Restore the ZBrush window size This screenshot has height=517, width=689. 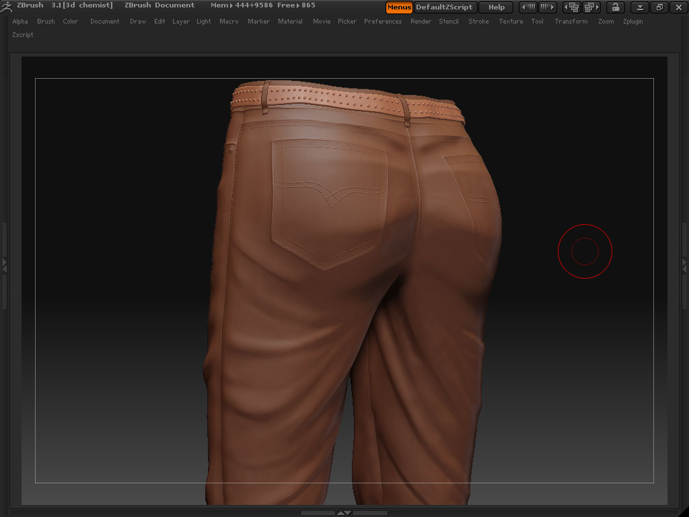(x=659, y=7)
